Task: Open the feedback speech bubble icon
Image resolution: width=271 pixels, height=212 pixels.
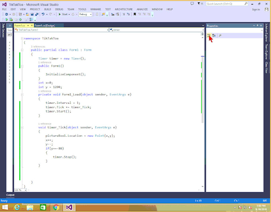Action: [192, 4]
